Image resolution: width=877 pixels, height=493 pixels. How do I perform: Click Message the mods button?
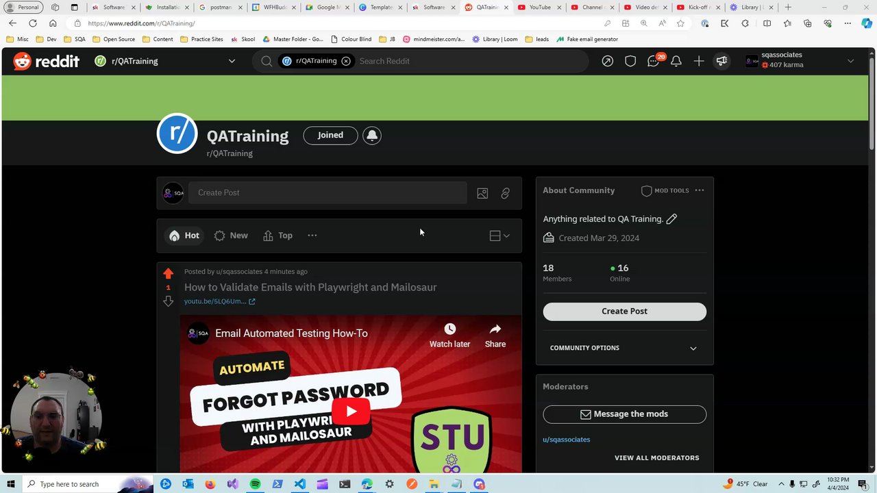pyautogui.click(x=624, y=414)
